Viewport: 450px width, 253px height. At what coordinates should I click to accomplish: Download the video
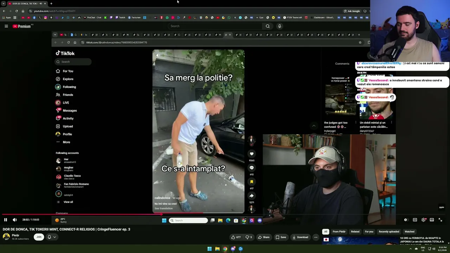click(300, 237)
